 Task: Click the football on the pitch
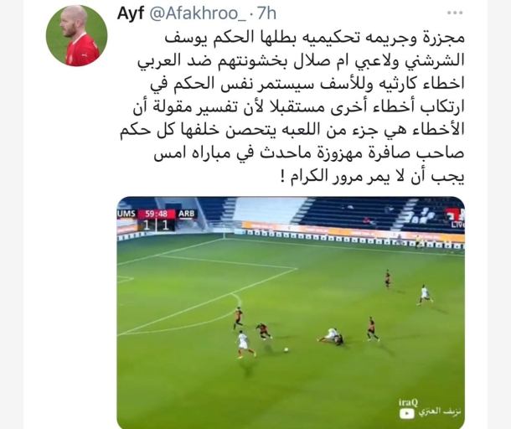click(x=286, y=349)
